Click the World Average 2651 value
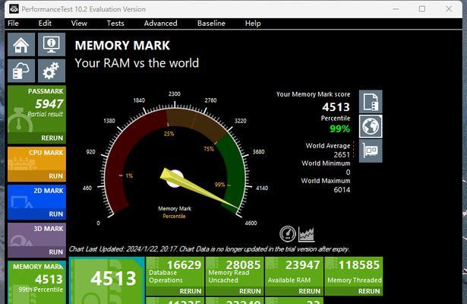This screenshot has width=467, height=304. [342, 155]
